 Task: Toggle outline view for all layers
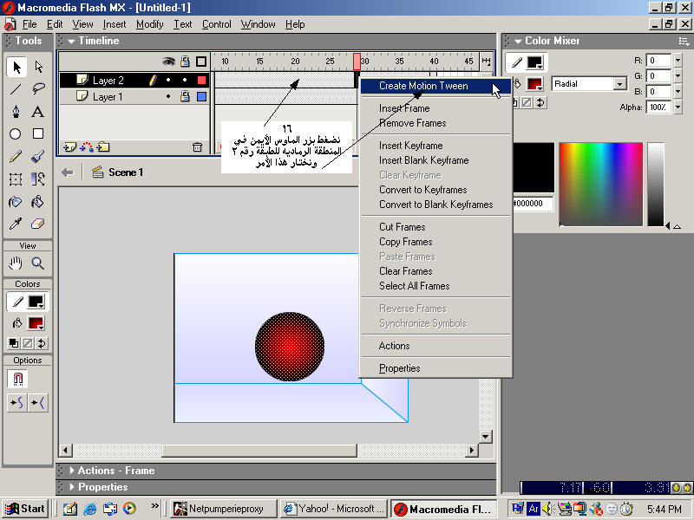pos(201,62)
